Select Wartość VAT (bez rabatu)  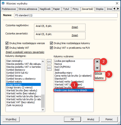click(23, 102)
